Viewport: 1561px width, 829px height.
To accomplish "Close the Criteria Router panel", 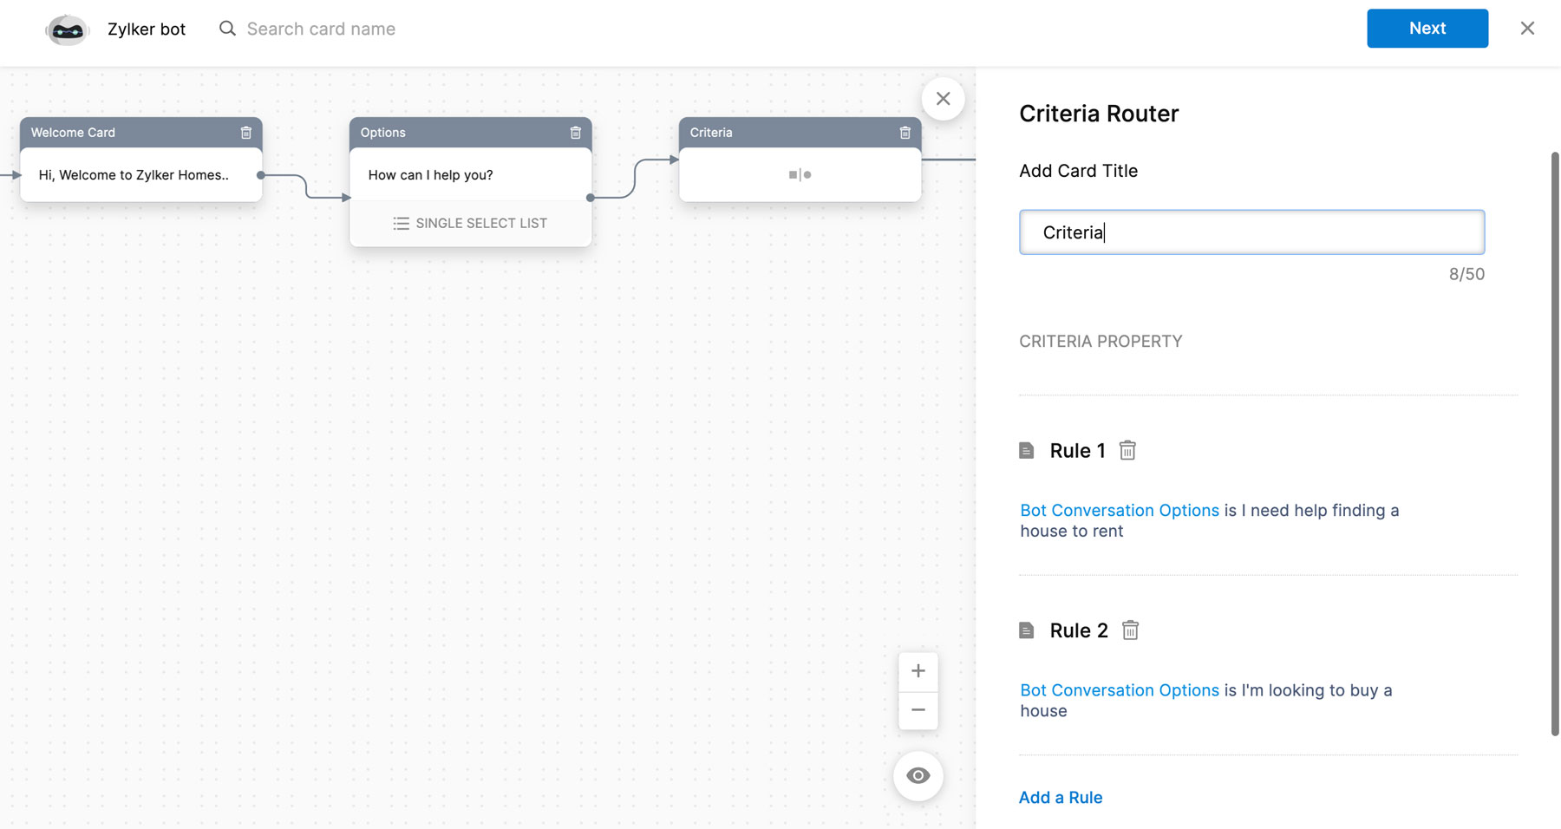I will tap(944, 99).
